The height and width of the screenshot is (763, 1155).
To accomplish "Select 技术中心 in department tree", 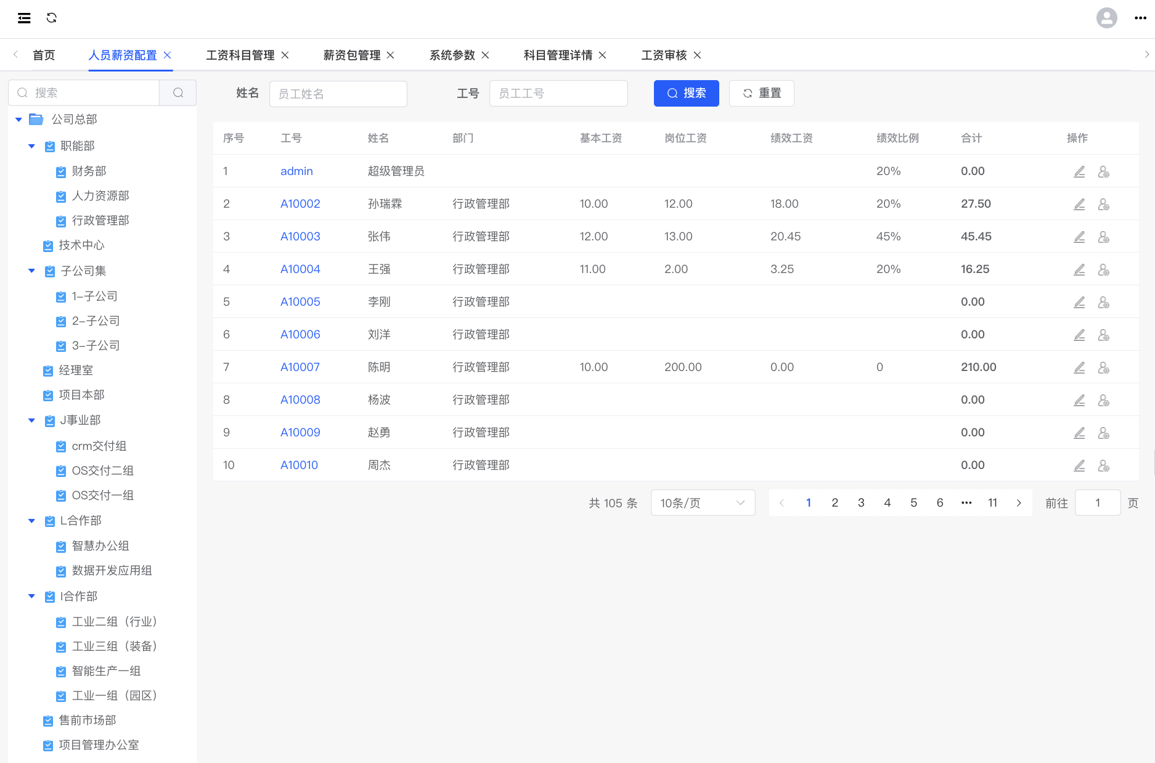I will pos(81,245).
